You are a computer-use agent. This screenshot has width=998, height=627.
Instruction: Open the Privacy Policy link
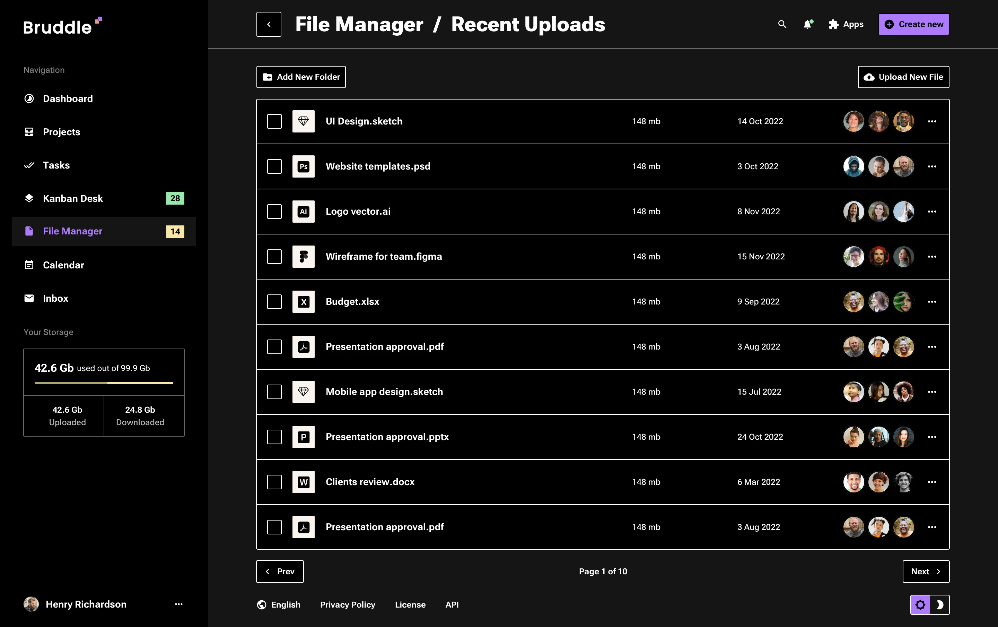pos(348,604)
